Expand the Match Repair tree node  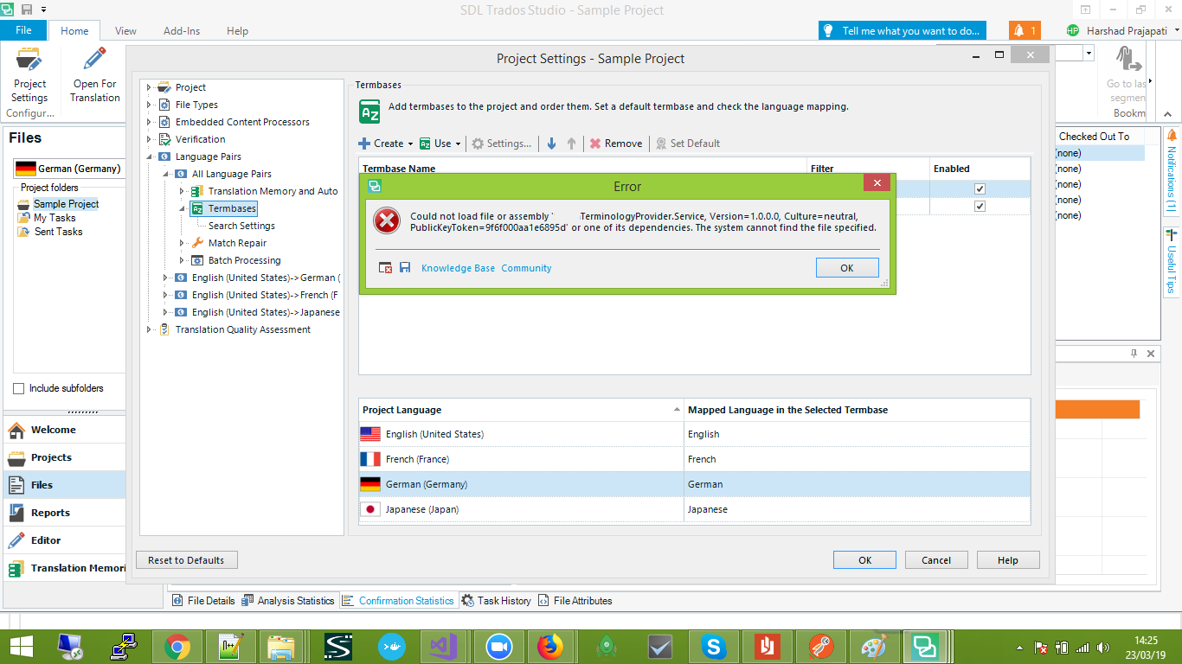click(x=182, y=243)
